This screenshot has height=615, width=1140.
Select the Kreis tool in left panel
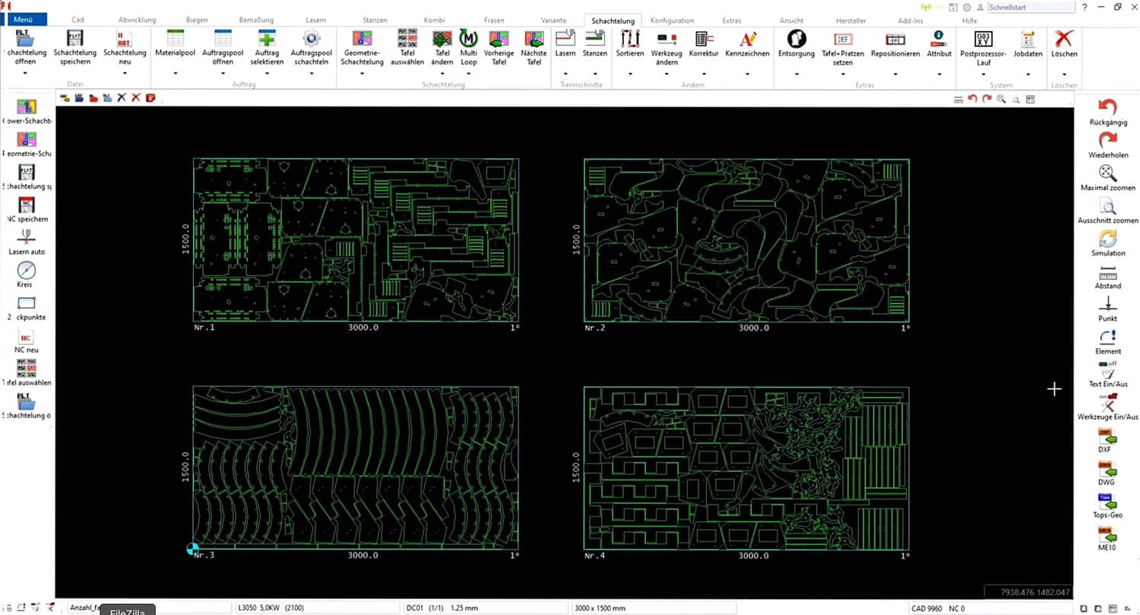point(27,271)
